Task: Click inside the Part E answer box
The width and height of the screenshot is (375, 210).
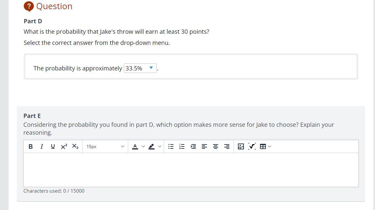Action: [191, 170]
